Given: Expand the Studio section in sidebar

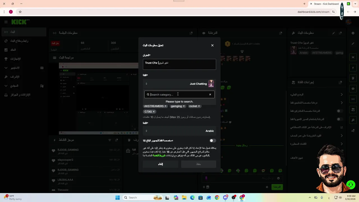Looking at the screenshot, I should (x=23, y=68).
